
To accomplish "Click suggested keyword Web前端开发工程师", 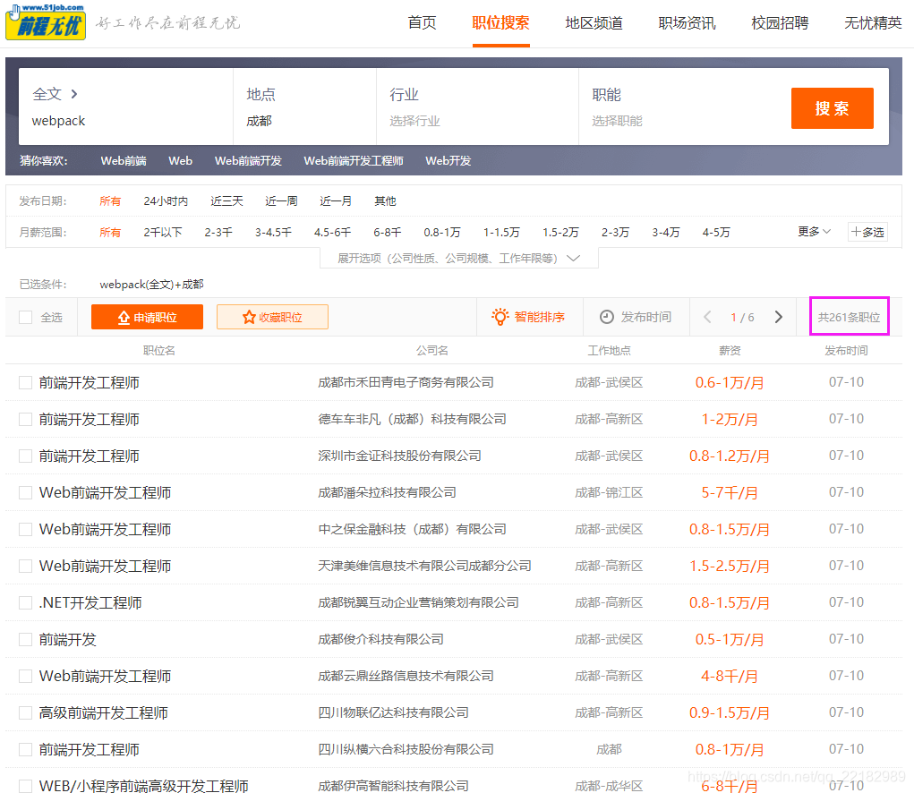I will coord(354,161).
